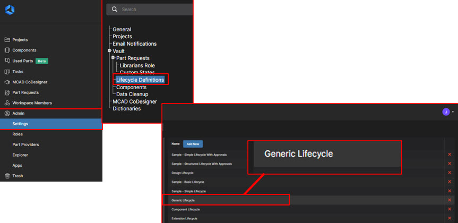The height and width of the screenshot is (223, 458).
Task: Select Lifecycle Definitions in settings tree
Action: tap(140, 80)
